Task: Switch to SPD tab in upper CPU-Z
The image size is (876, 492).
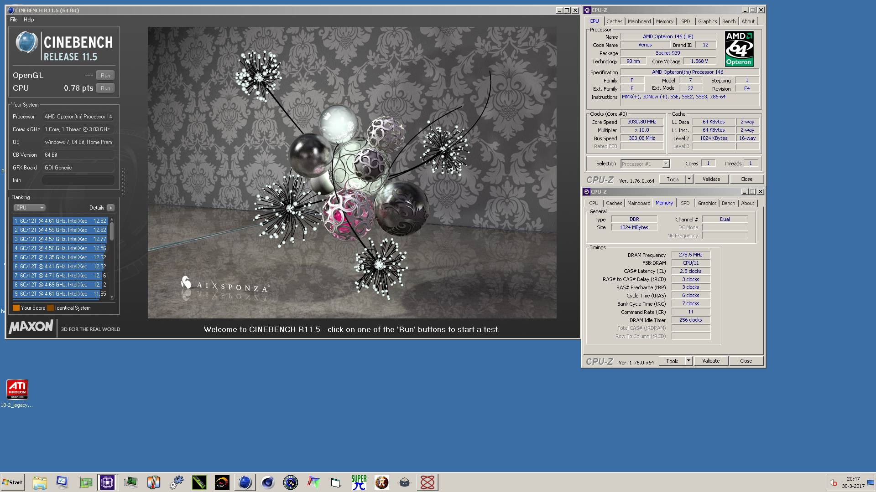Action: point(686,21)
